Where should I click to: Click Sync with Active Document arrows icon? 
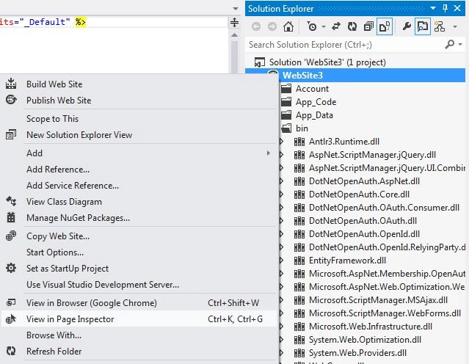tap(336, 27)
